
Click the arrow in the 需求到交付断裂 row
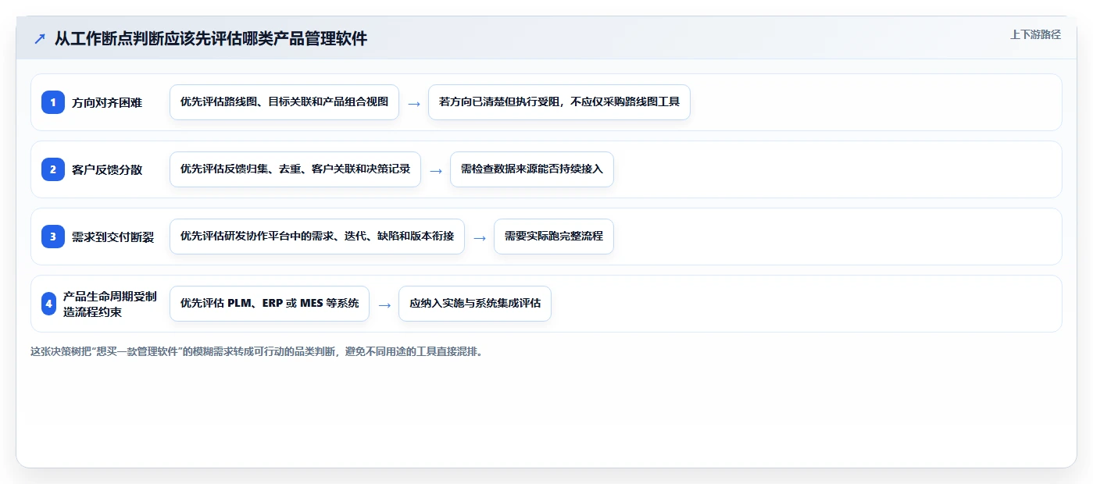tap(480, 237)
